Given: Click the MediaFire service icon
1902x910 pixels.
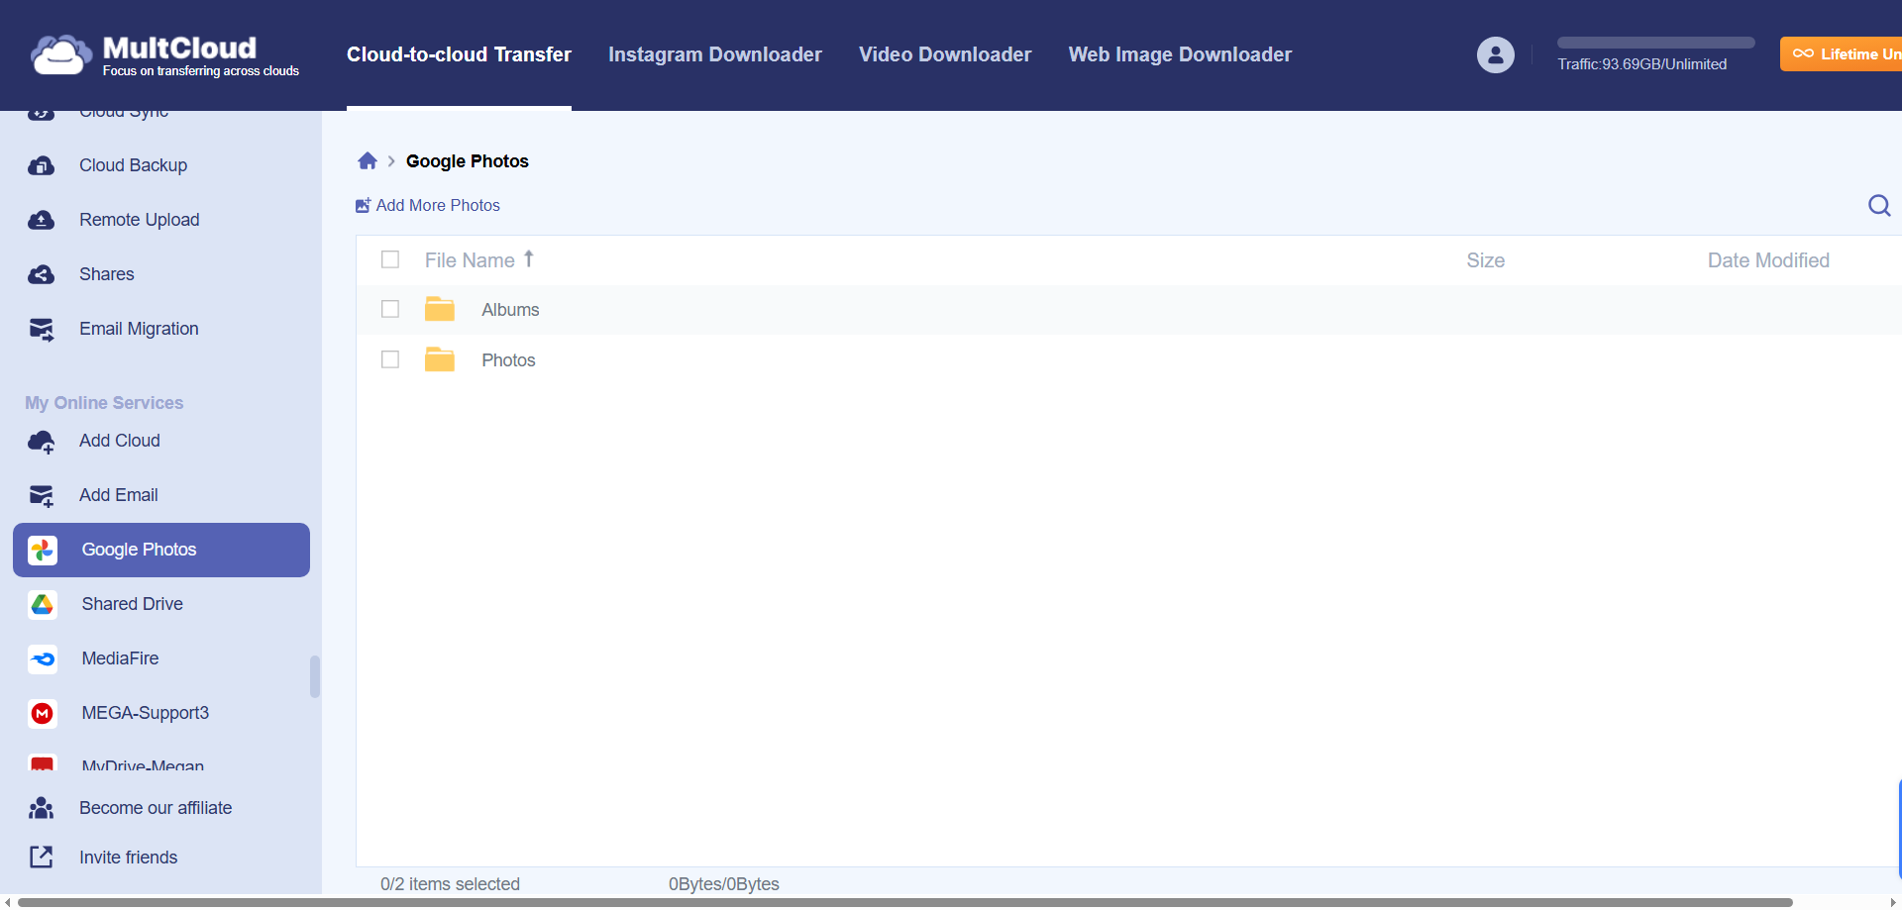Looking at the screenshot, I should point(43,658).
